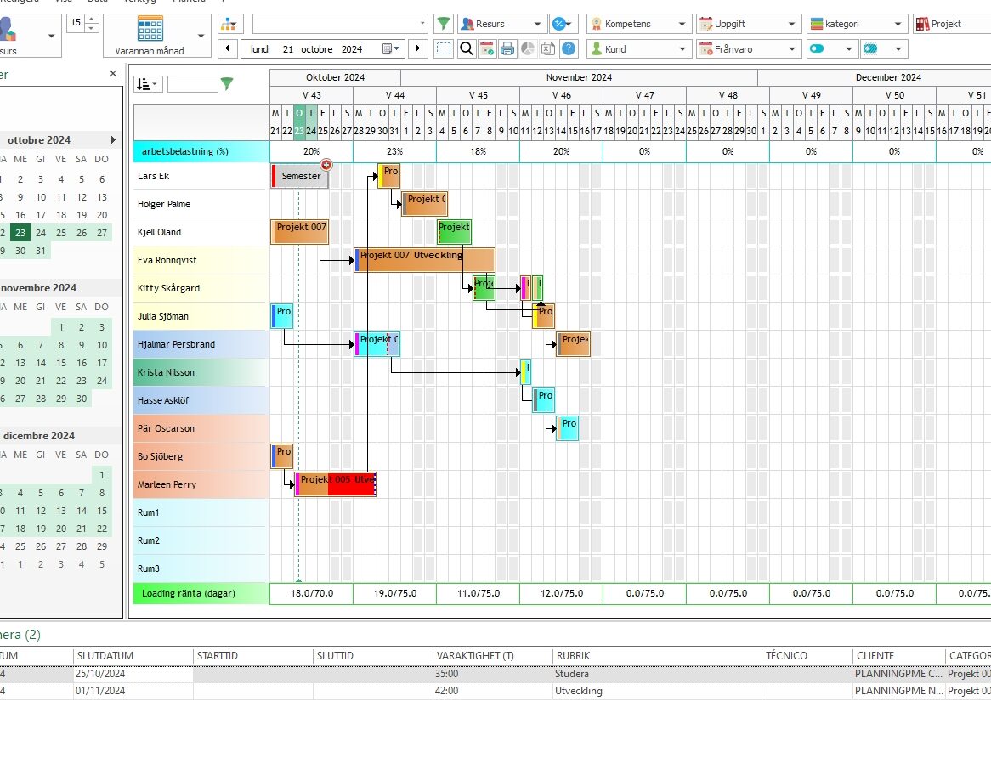
Task: Open the kategori filter dropdown
Action: (x=858, y=24)
